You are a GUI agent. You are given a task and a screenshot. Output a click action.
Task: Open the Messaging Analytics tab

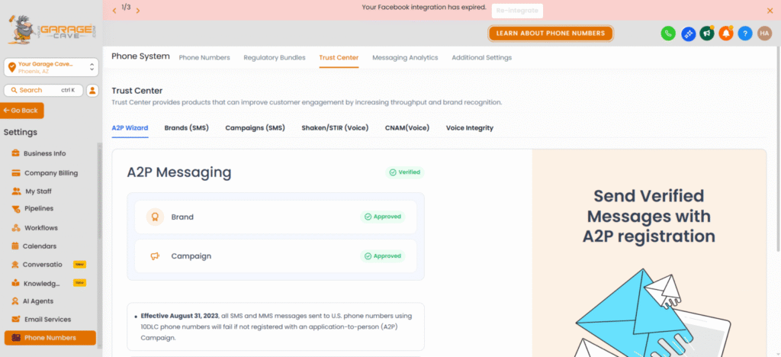click(x=405, y=58)
